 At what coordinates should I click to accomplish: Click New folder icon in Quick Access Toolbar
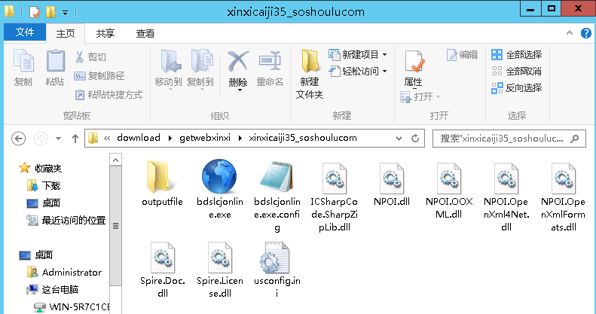point(51,12)
